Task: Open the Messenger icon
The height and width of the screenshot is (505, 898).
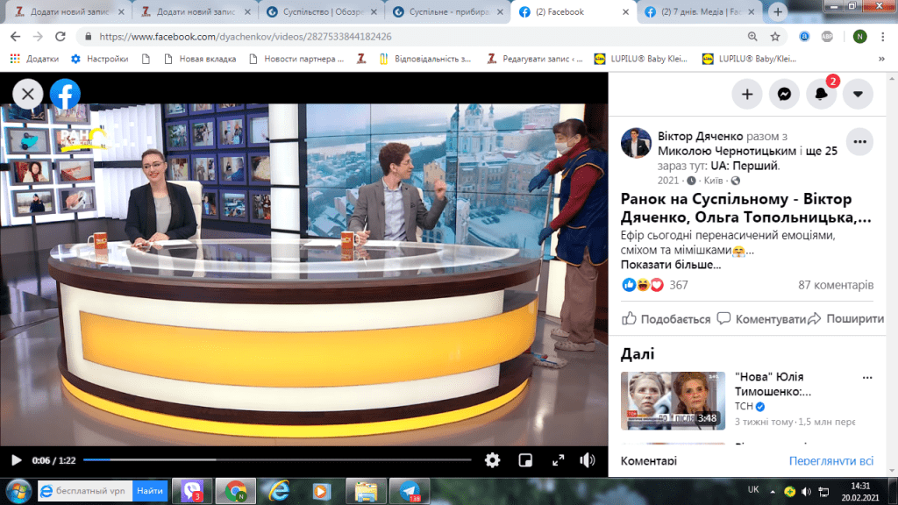Action: [784, 95]
